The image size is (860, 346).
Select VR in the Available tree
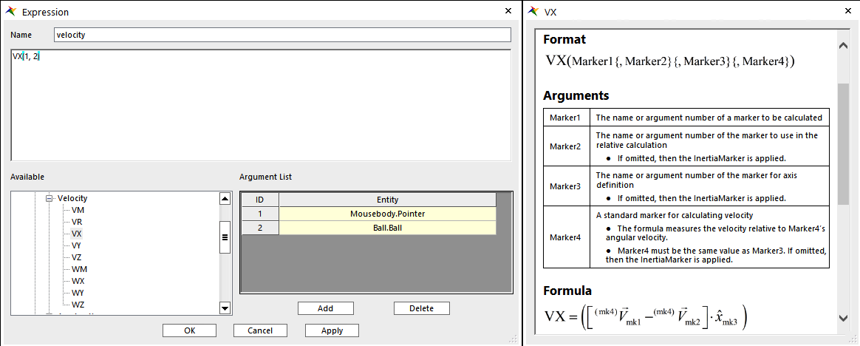(x=78, y=222)
